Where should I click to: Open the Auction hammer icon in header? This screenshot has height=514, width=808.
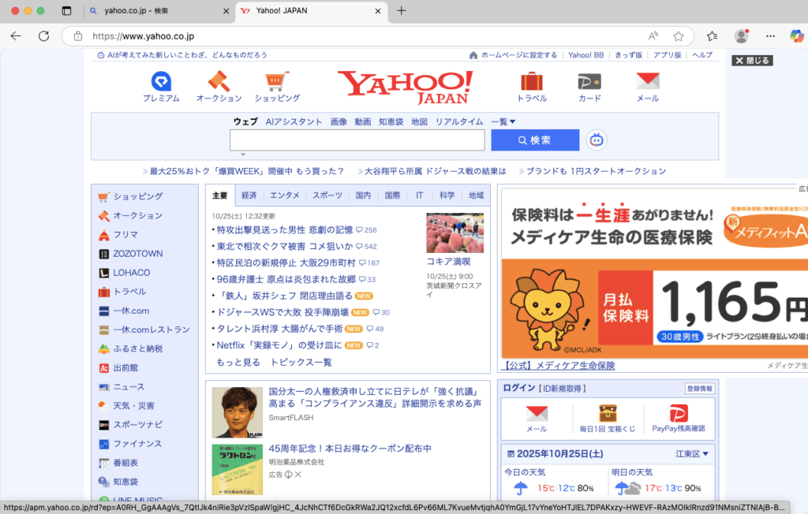(x=219, y=81)
